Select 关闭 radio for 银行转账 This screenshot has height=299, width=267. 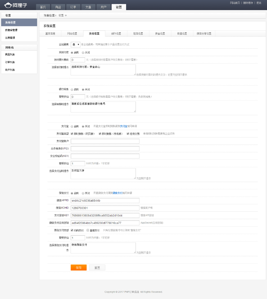click(x=83, y=90)
